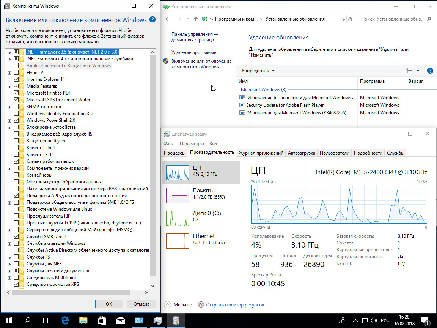Change view layout icon in Installed Updates
The height and width of the screenshot is (328, 437).
pyautogui.click(x=409, y=71)
